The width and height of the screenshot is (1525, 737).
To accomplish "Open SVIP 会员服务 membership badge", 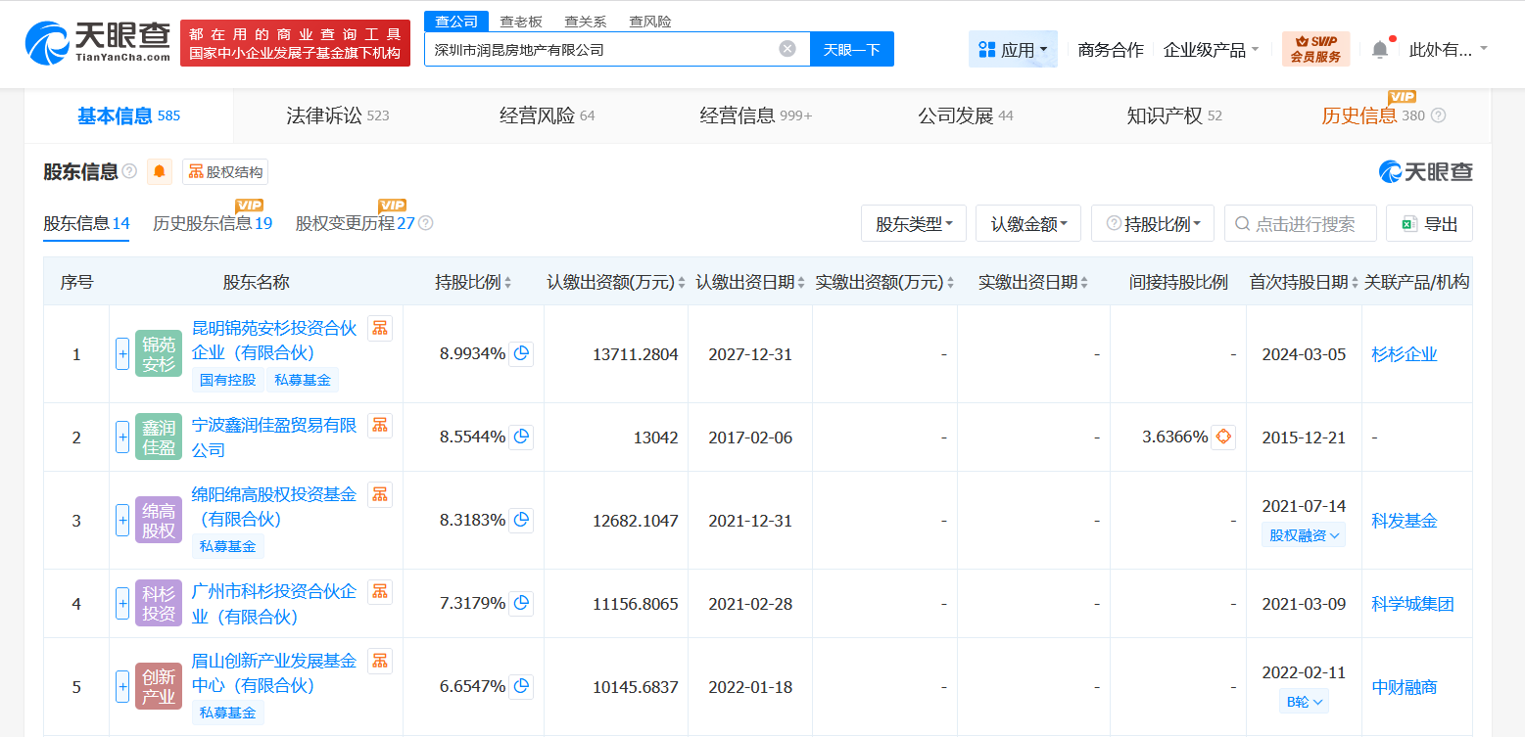I will [x=1315, y=47].
